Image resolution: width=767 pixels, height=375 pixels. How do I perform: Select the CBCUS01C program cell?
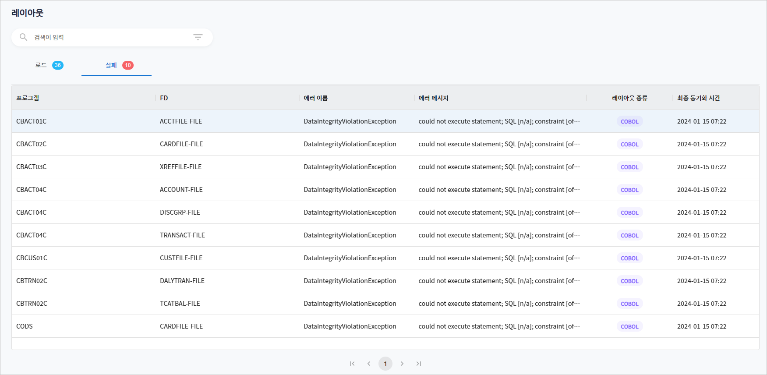click(x=32, y=258)
